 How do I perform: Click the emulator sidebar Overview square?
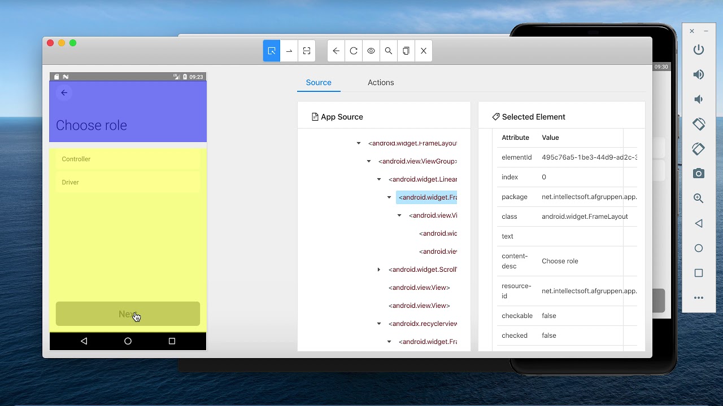click(699, 273)
